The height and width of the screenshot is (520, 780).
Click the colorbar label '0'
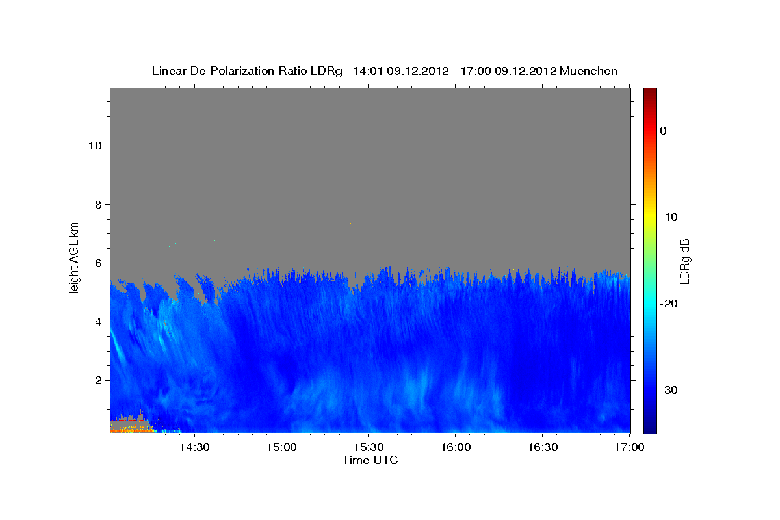(663, 131)
